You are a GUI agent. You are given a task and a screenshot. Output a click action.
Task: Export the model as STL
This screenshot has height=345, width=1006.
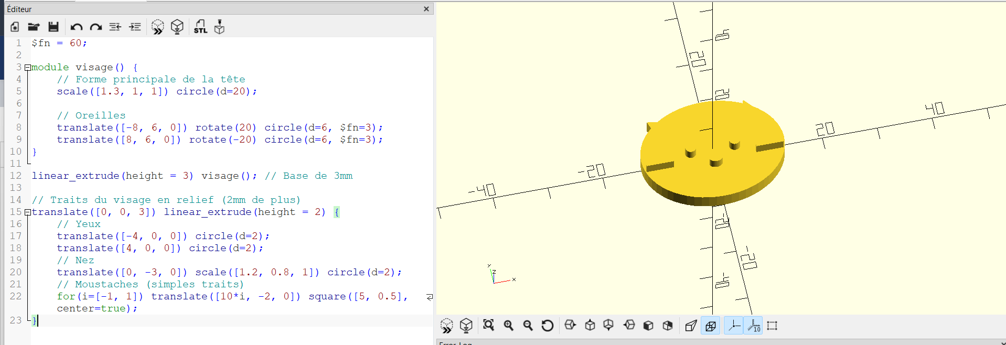click(200, 27)
